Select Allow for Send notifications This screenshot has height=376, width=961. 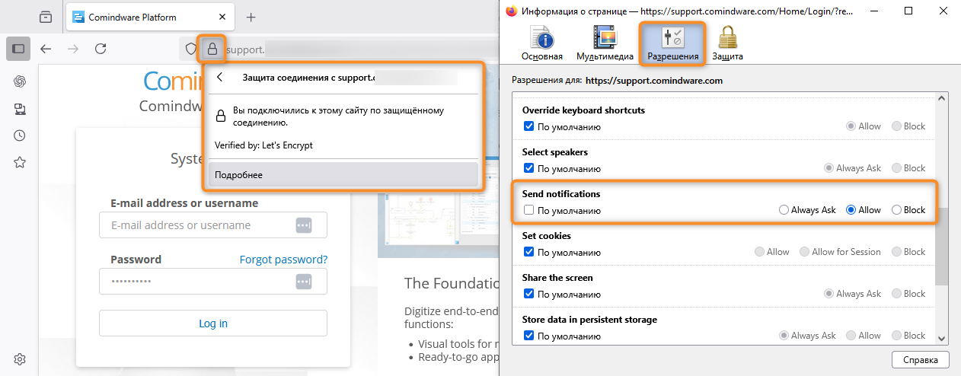tap(851, 210)
